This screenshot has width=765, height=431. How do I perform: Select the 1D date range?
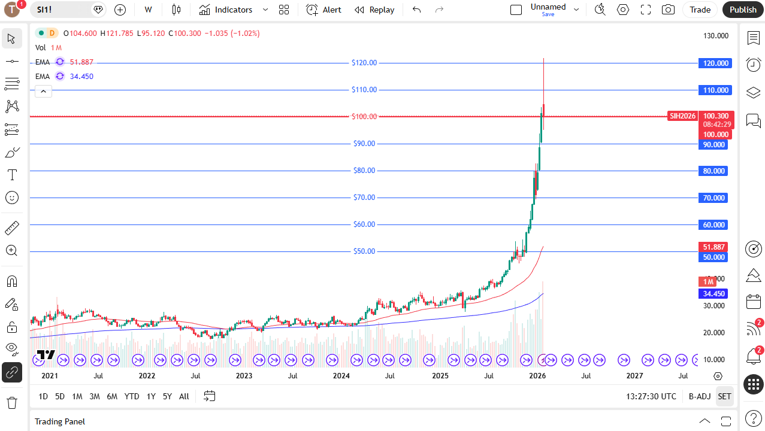click(43, 396)
